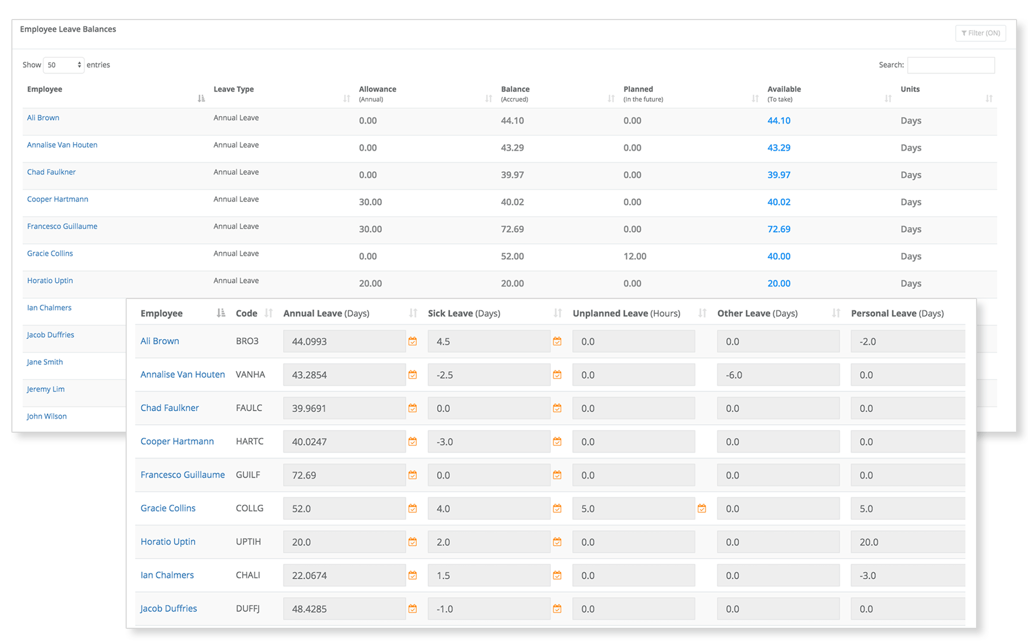
Task: Click calendar icon beside Ali Brown annual leave
Action: (413, 341)
